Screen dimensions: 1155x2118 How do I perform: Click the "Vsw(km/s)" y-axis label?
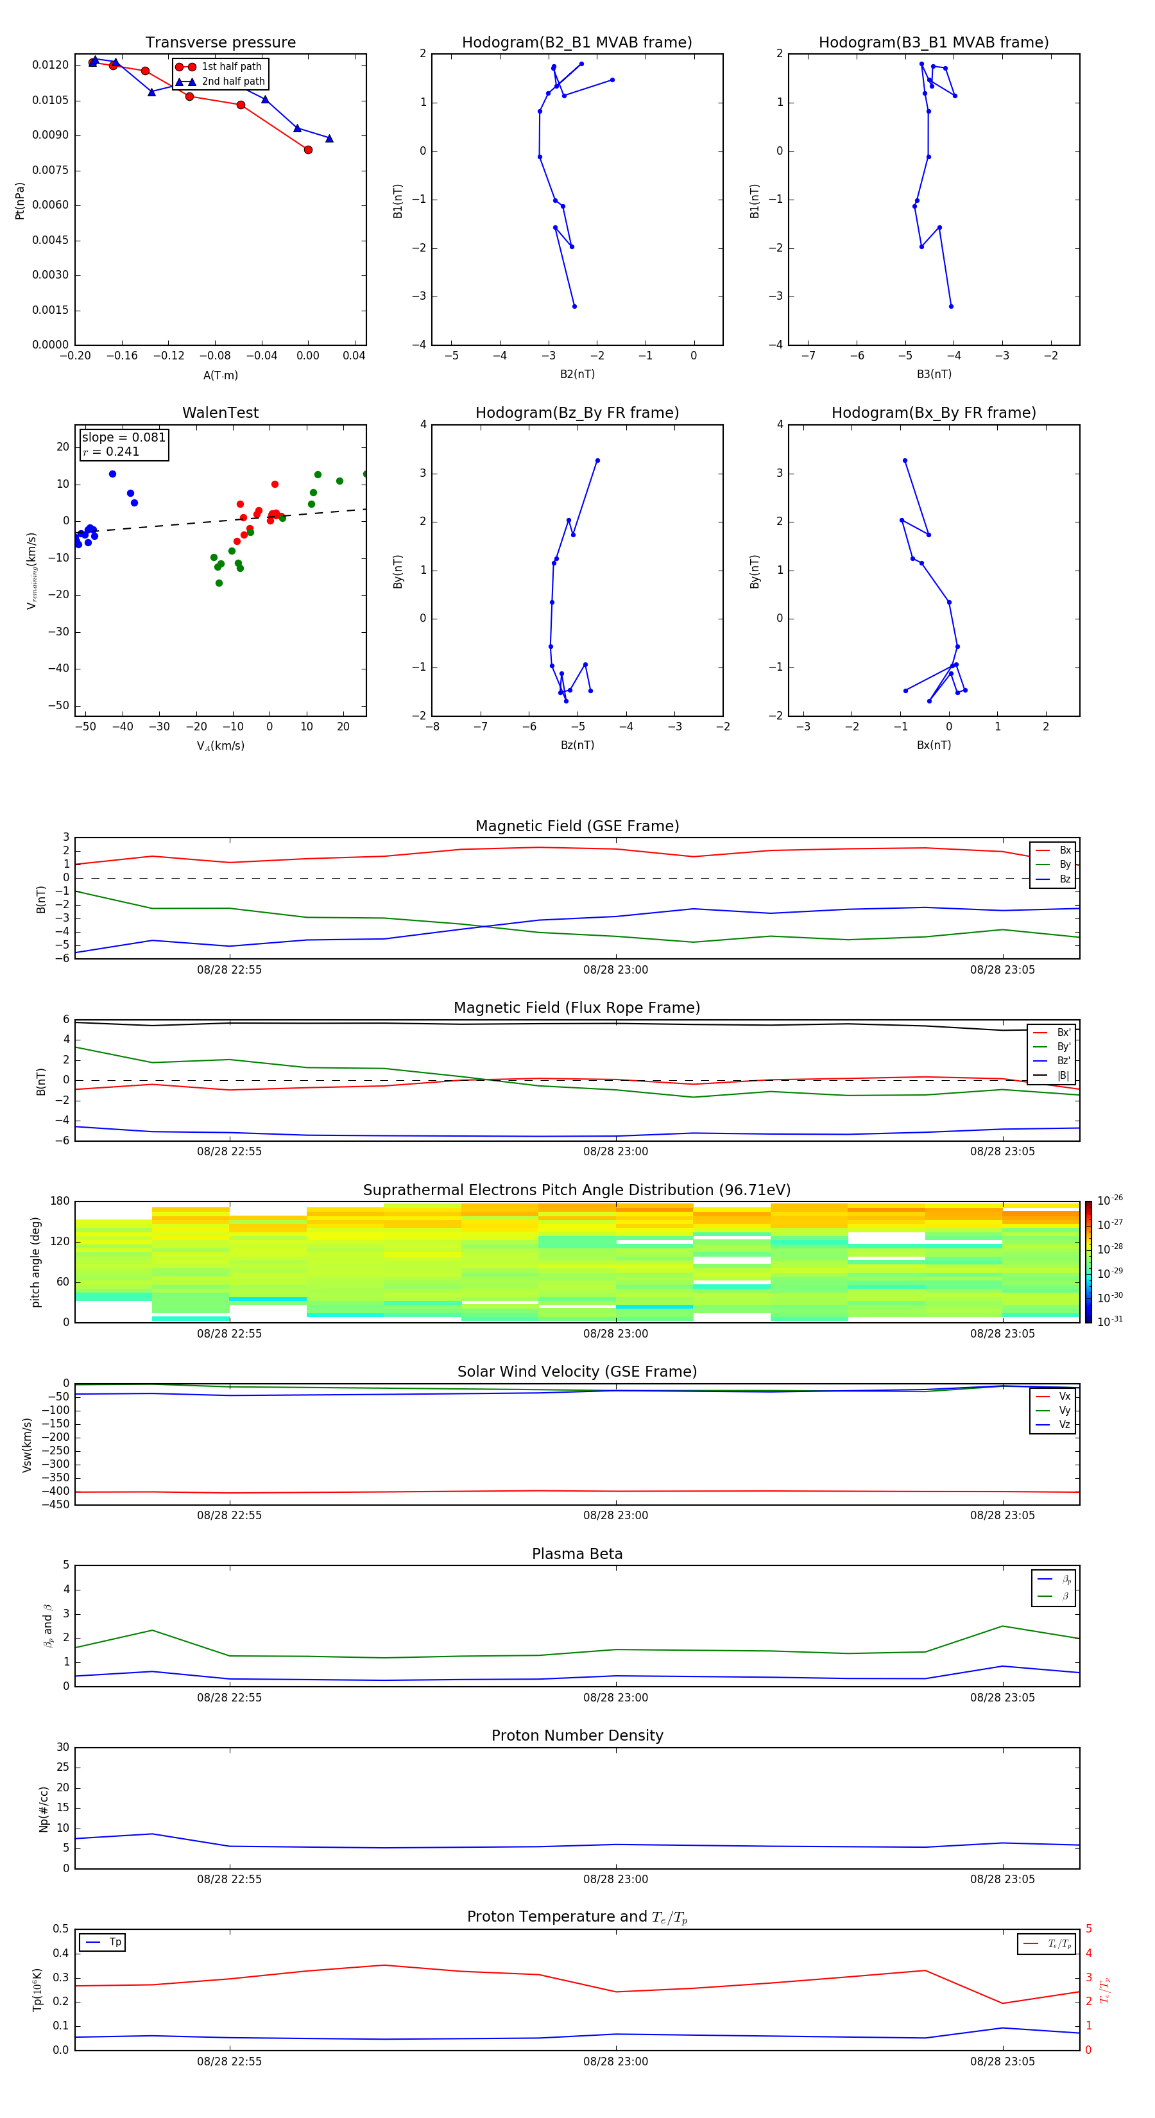click(x=27, y=1445)
